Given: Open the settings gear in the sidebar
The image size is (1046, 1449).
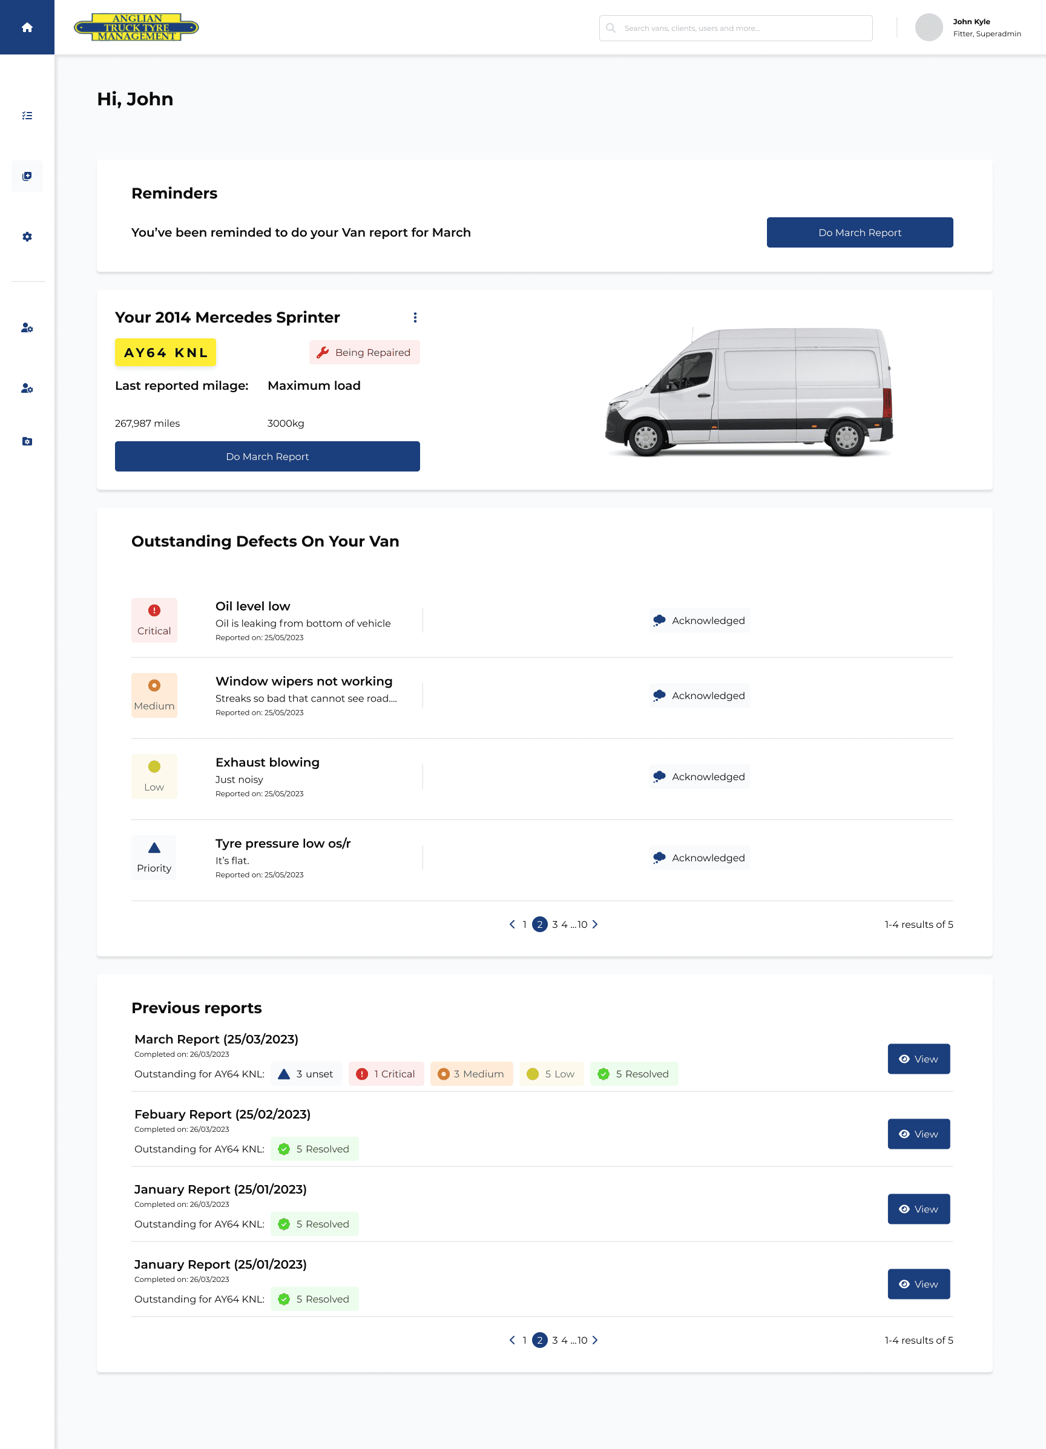Looking at the screenshot, I should click(x=27, y=237).
